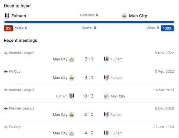Click the Man City crest in the header
The width and height of the screenshot is (179, 138).
[x=124, y=16]
